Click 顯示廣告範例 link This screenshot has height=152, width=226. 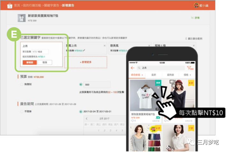pos(194,39)
